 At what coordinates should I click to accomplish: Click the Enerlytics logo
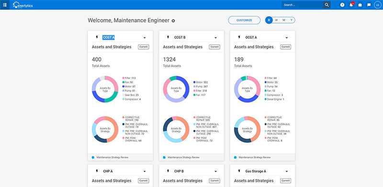click(x=23, y=5)
